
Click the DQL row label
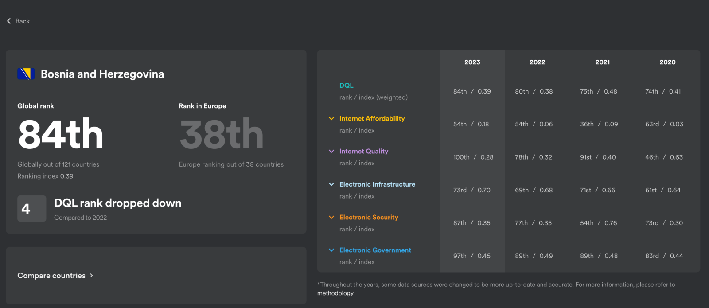pos(346,85)
